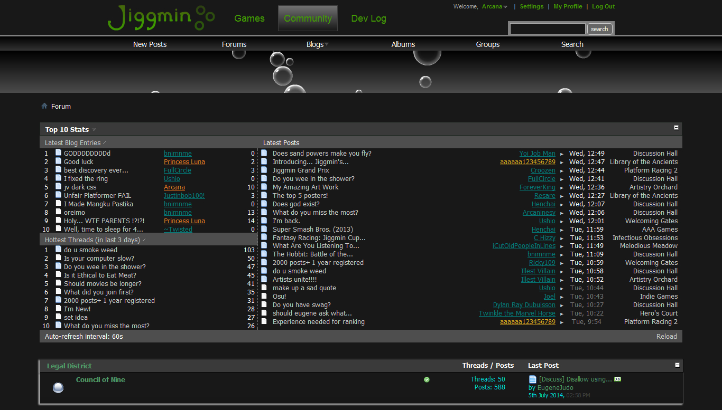Open the Top 10 Stats edit options

(x=95, y=130)
